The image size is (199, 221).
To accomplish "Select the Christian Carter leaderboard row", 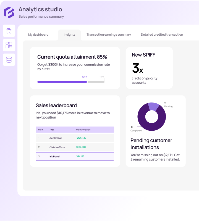I will point(75,147).
